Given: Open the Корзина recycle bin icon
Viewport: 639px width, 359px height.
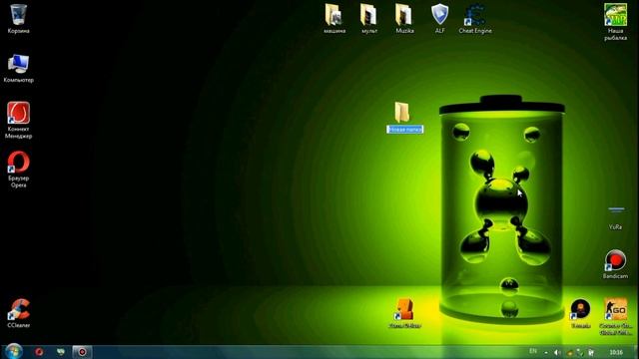Looking at the screenshot, I should [18, 19].
